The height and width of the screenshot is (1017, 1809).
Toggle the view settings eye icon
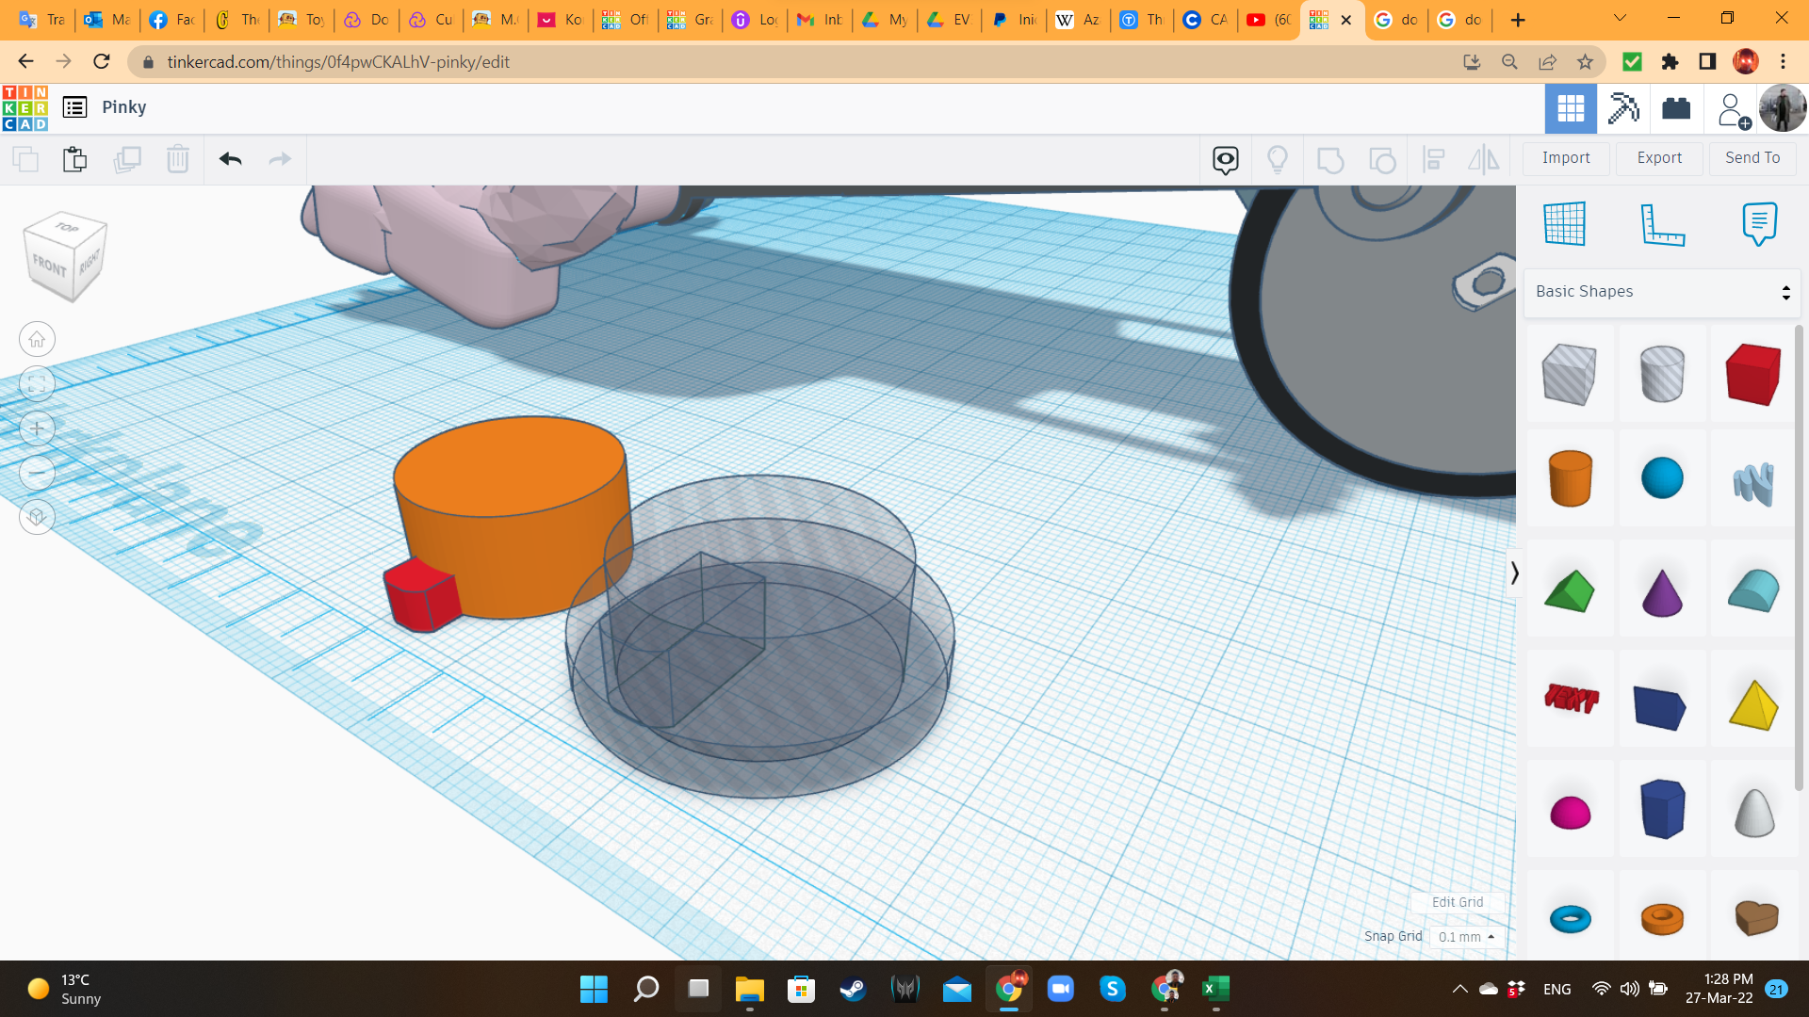point(1225,159)
